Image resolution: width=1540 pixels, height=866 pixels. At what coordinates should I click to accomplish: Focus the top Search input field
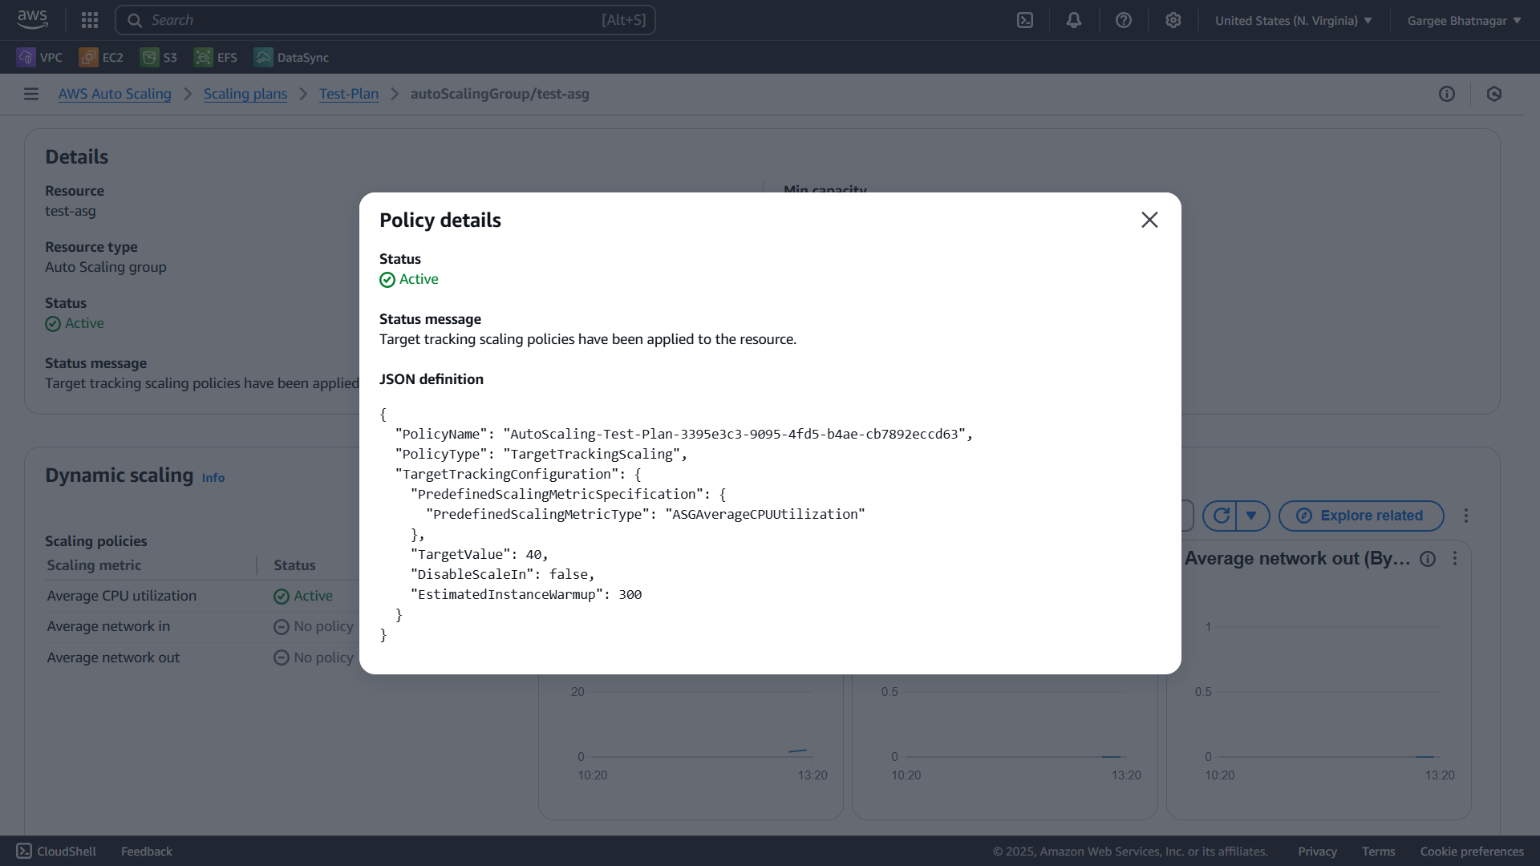(x=385, y=20)
